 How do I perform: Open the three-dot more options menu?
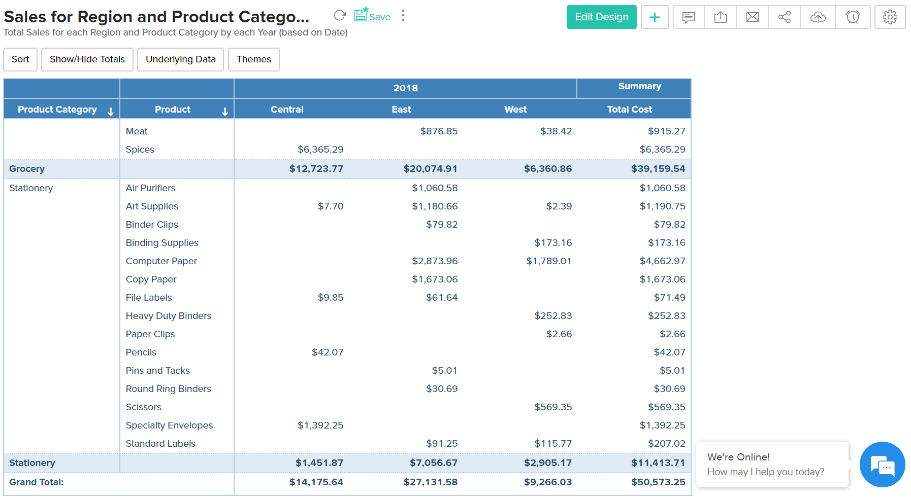(x=403, y=16)
